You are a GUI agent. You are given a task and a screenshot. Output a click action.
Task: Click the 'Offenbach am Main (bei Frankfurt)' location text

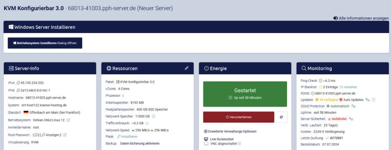[55, 112]
